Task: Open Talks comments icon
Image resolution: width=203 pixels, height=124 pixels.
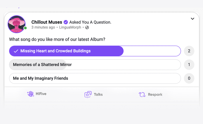Action: 88,94
